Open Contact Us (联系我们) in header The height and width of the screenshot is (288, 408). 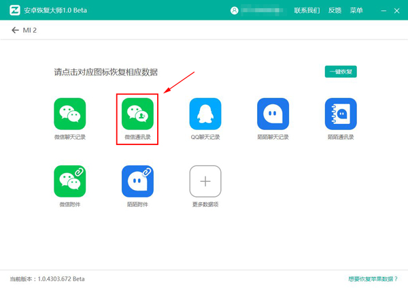307,10
